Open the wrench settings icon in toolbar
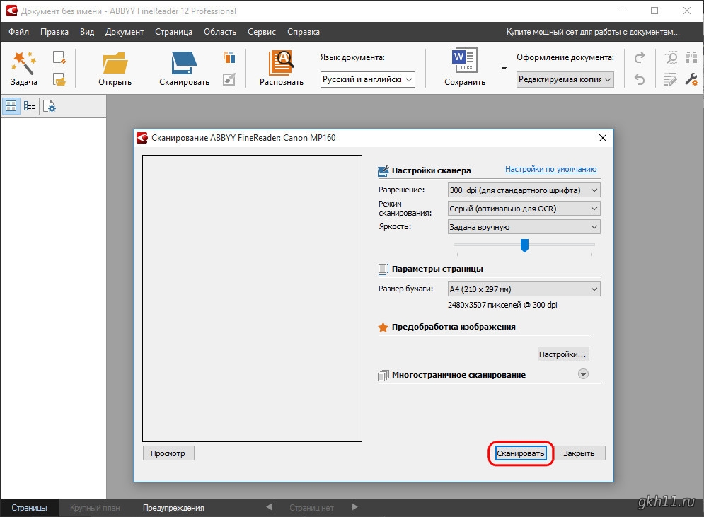Screen dimensions: 704x517 click(x=693, y=79)
